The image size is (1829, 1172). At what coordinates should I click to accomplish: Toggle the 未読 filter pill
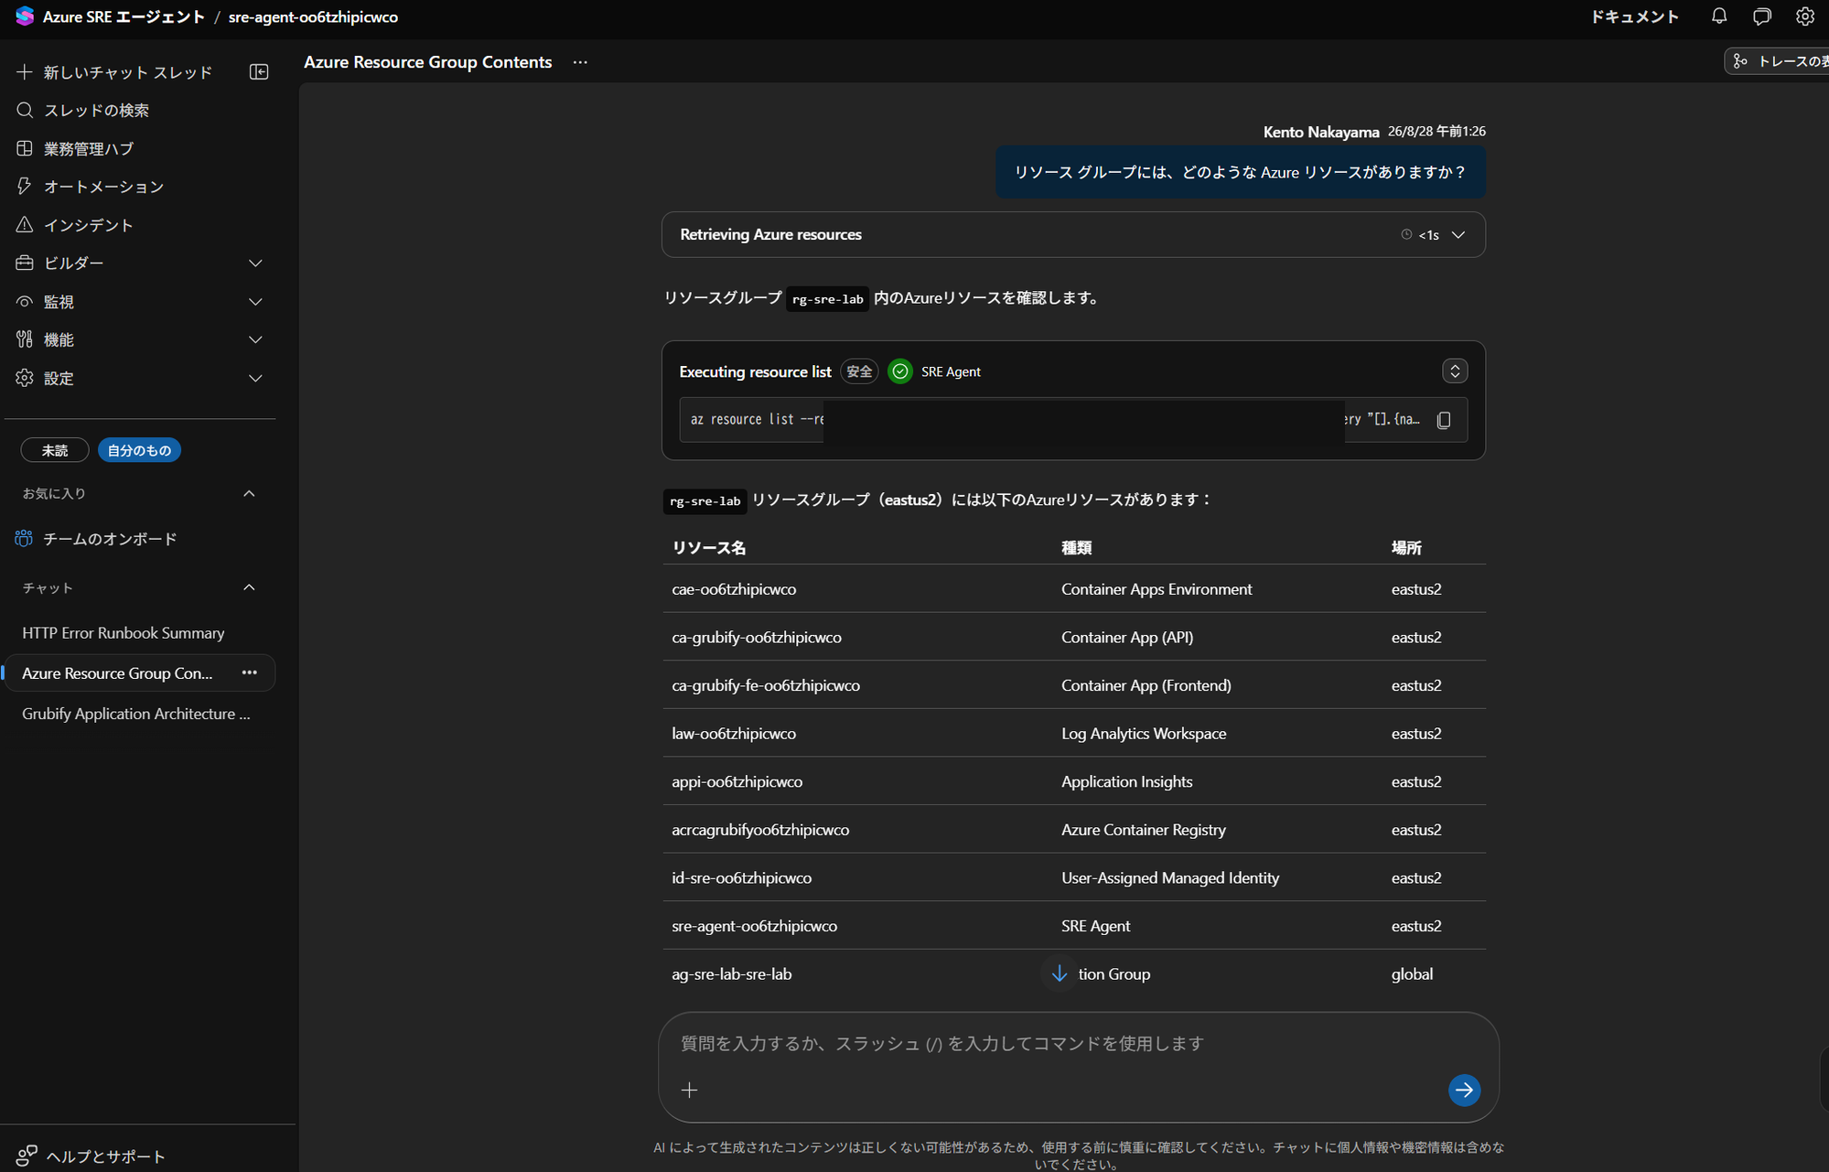point(55,450)
